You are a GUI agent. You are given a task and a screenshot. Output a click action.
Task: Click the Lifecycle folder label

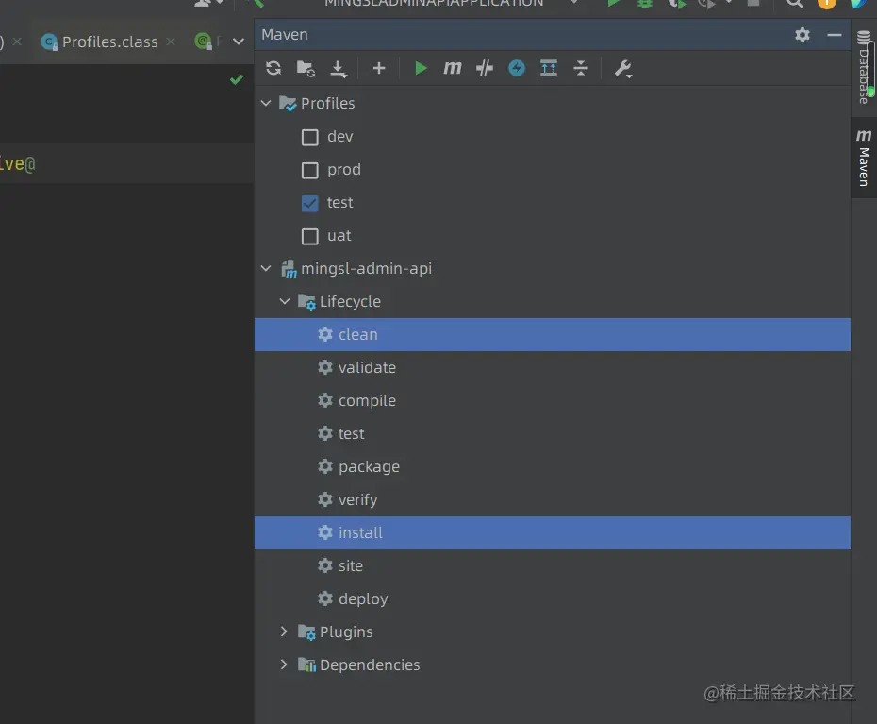pyautogui.click(x=350, y=302)
